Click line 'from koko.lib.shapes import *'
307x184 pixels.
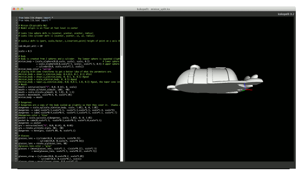(x=36, y=18)
